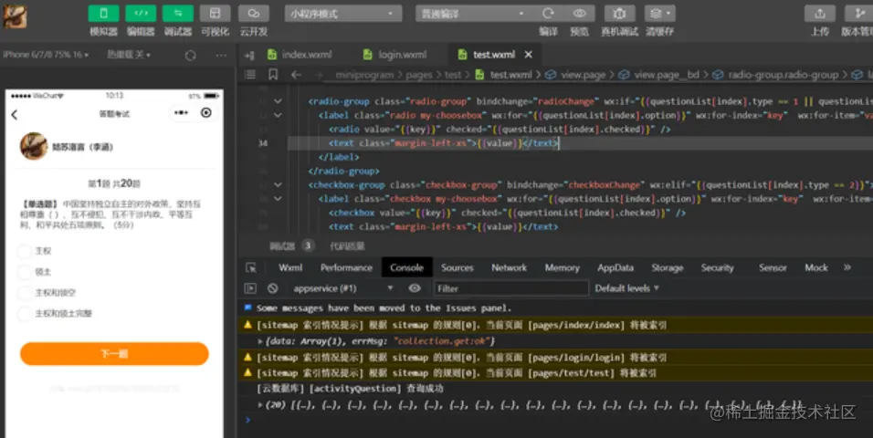The width and height of the screenshot is (873, 438).
Task: Click the simulator refresh icon
Action: coord(191,55)
